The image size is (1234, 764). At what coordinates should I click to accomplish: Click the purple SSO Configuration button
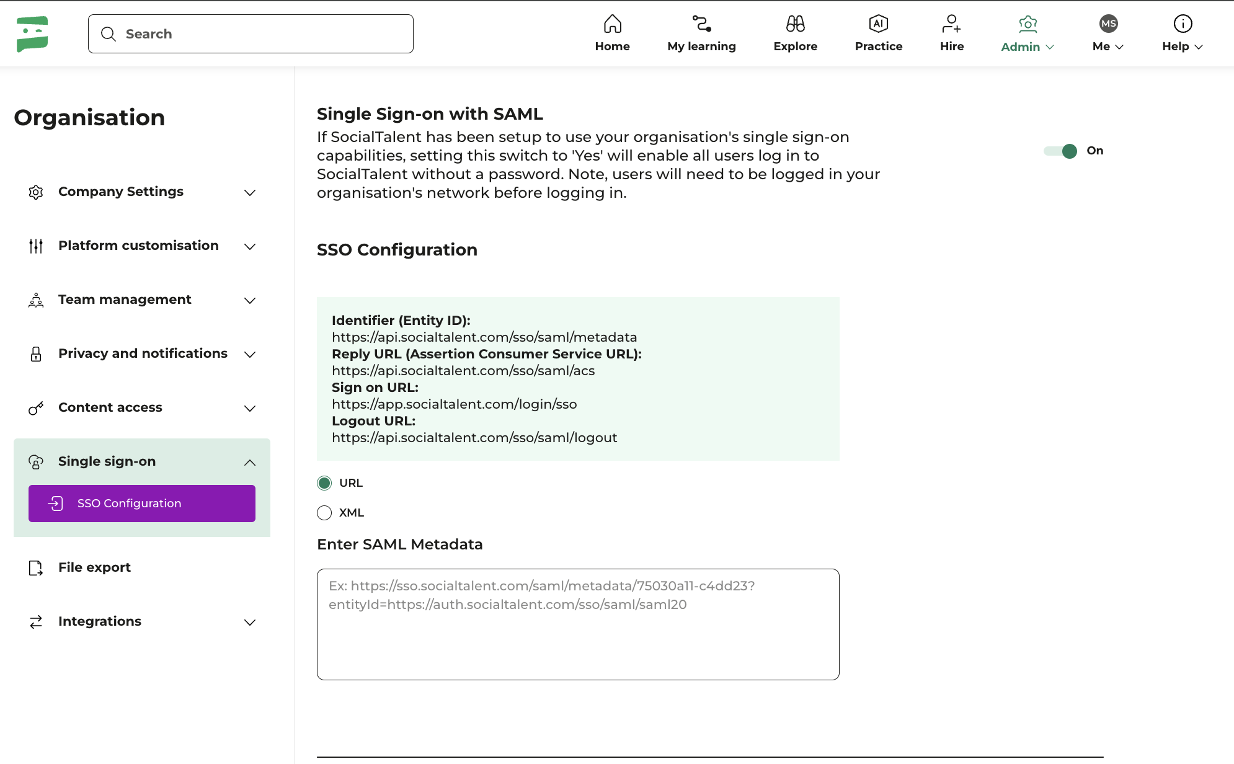pyautogui.click(x=142, y=504)
